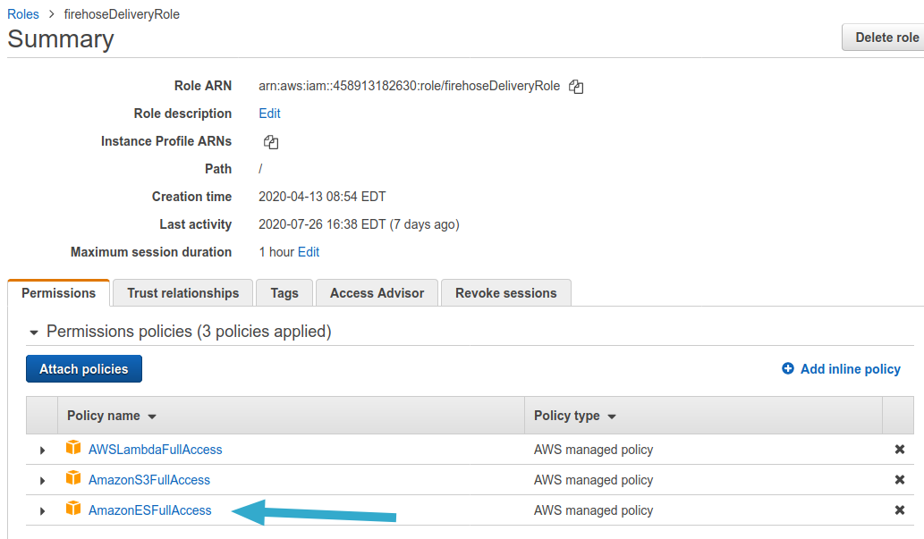924x539 pixels.
Task: Edit the Maximum session duration
Action: click(x=309, y=252)
